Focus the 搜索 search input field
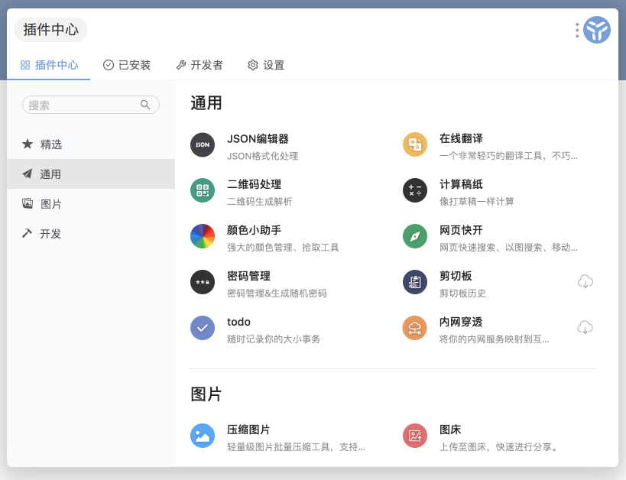This screenshot has width=626, height=480. 91,105
